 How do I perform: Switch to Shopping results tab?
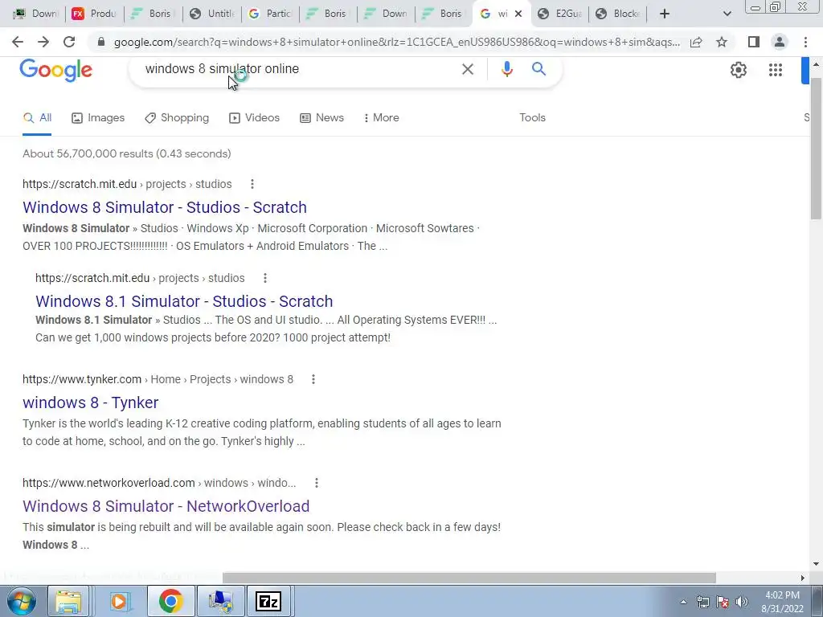pyautogui.click(x=177, y=117)
